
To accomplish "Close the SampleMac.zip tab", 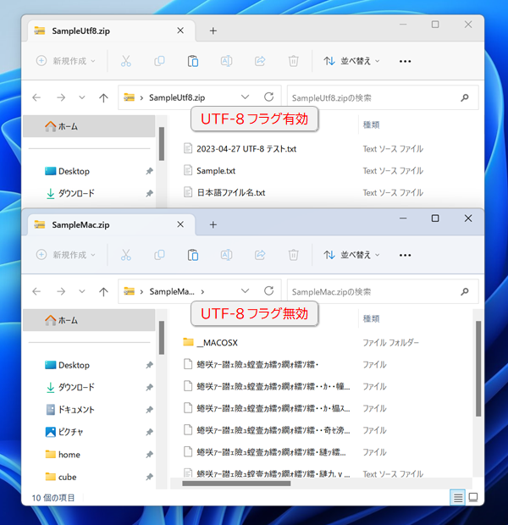I will [180, 224].
